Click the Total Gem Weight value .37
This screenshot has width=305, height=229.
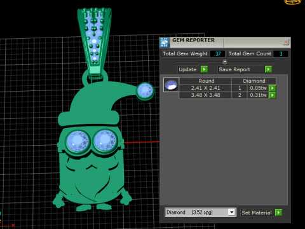[217, 54]
